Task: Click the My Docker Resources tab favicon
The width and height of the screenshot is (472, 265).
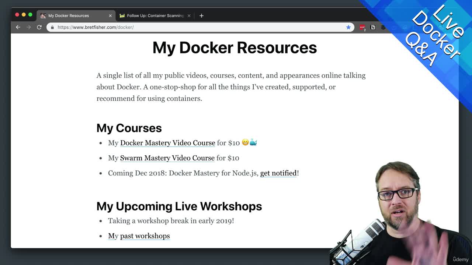Action: pos(43,15)
